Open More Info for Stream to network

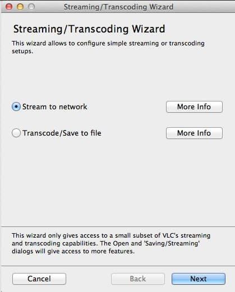[194, 106]
